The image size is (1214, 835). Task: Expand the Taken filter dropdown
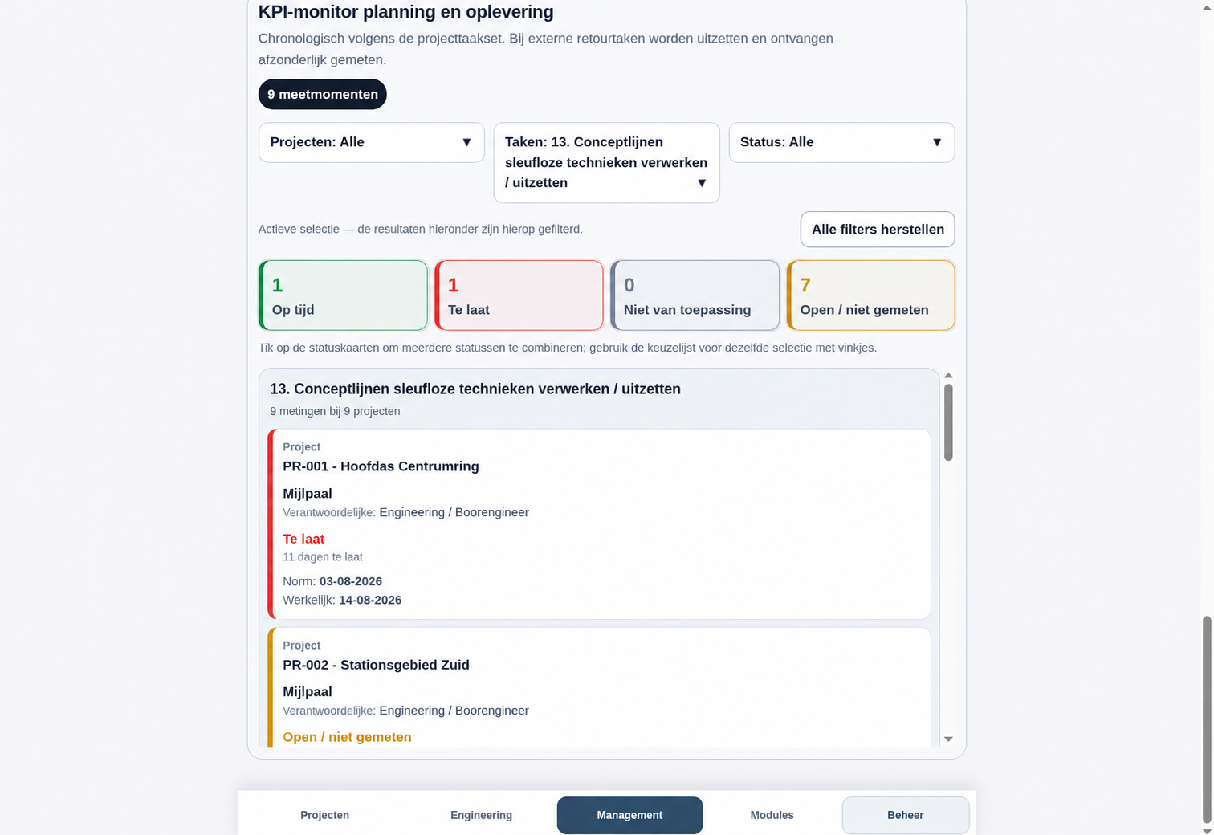606,162
